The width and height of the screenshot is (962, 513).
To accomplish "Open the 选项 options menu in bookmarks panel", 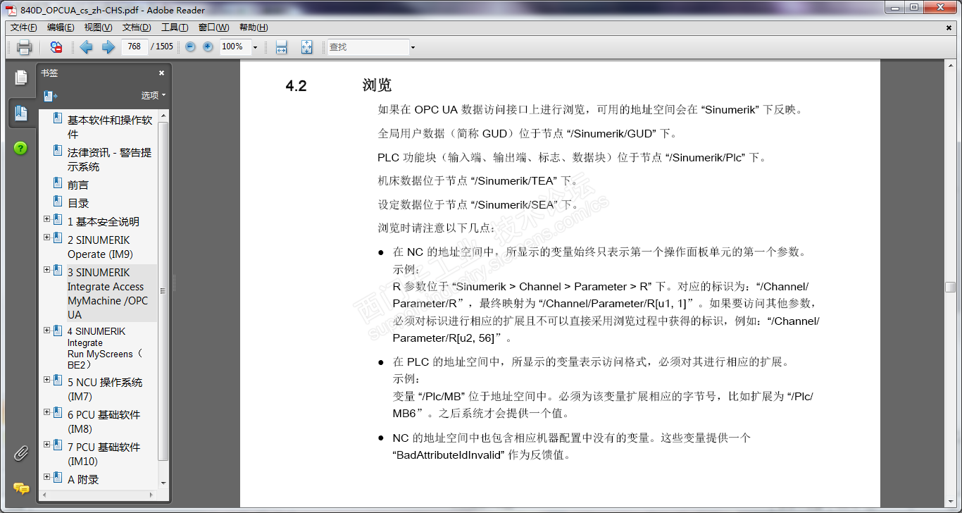I will (x=154, y=95).
